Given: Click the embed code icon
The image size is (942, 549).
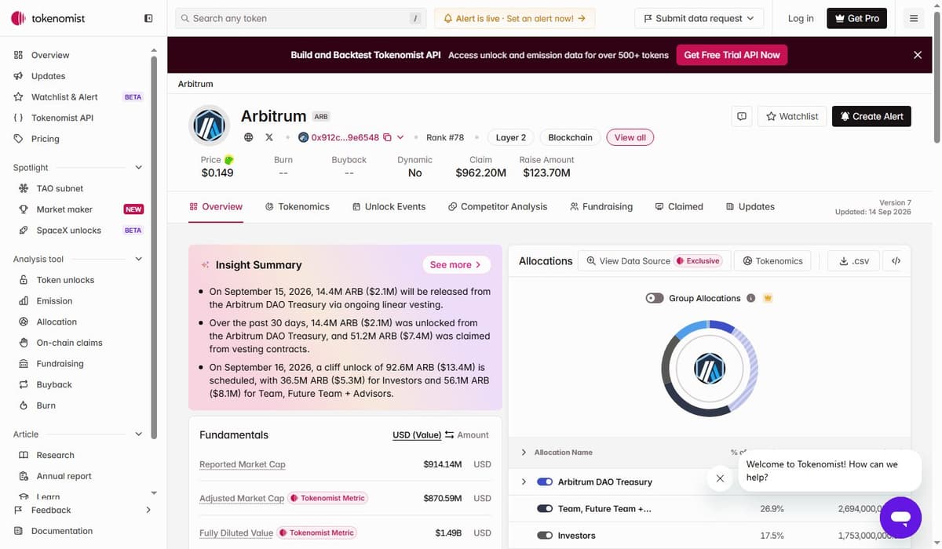Looking at the screenshot, I should coord(896,261).
